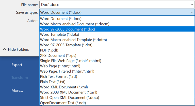This screenshot has height=106, width=195.
Task: Select Word 97-2003 Template (*.dot)
Action: (x=117, y=45)
